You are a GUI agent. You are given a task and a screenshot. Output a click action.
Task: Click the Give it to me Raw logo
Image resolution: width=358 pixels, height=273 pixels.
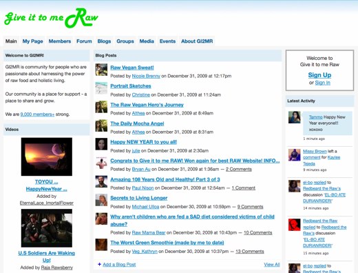[51, 18]
